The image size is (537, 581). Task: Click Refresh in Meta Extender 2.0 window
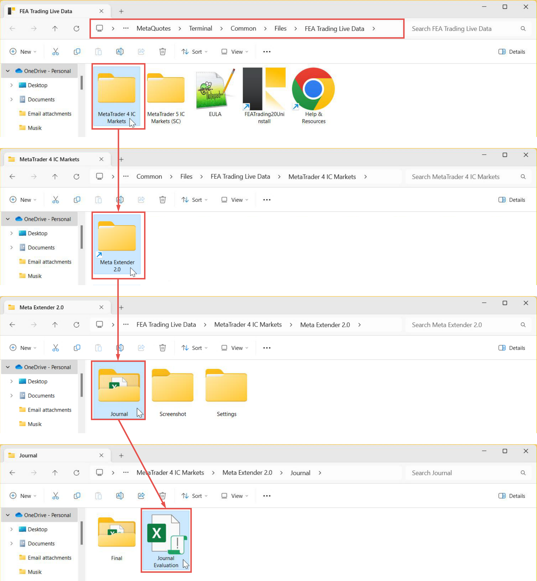click(x=76, y=324)
